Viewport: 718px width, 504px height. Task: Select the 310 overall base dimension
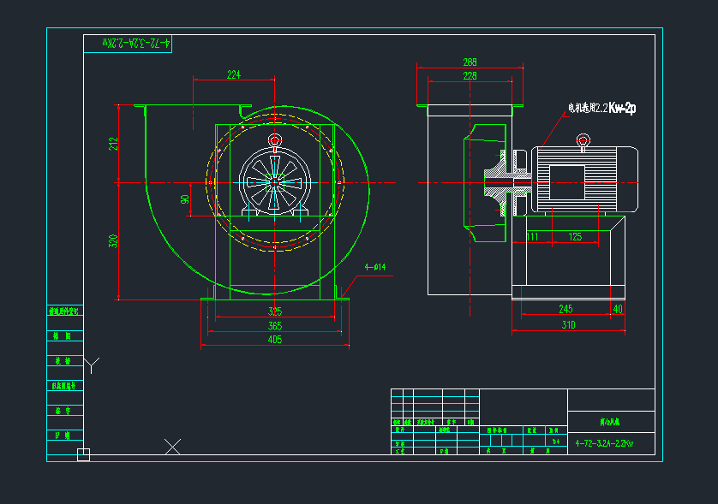pos(568,324)
